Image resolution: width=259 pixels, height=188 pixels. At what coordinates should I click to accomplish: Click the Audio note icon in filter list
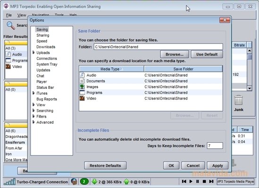click(8, 54)
